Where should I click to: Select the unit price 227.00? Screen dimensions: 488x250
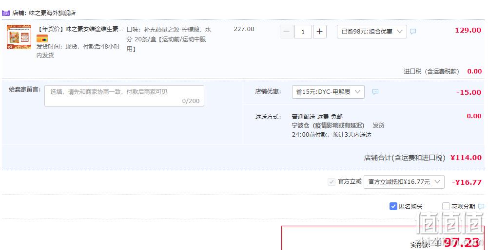244,29
